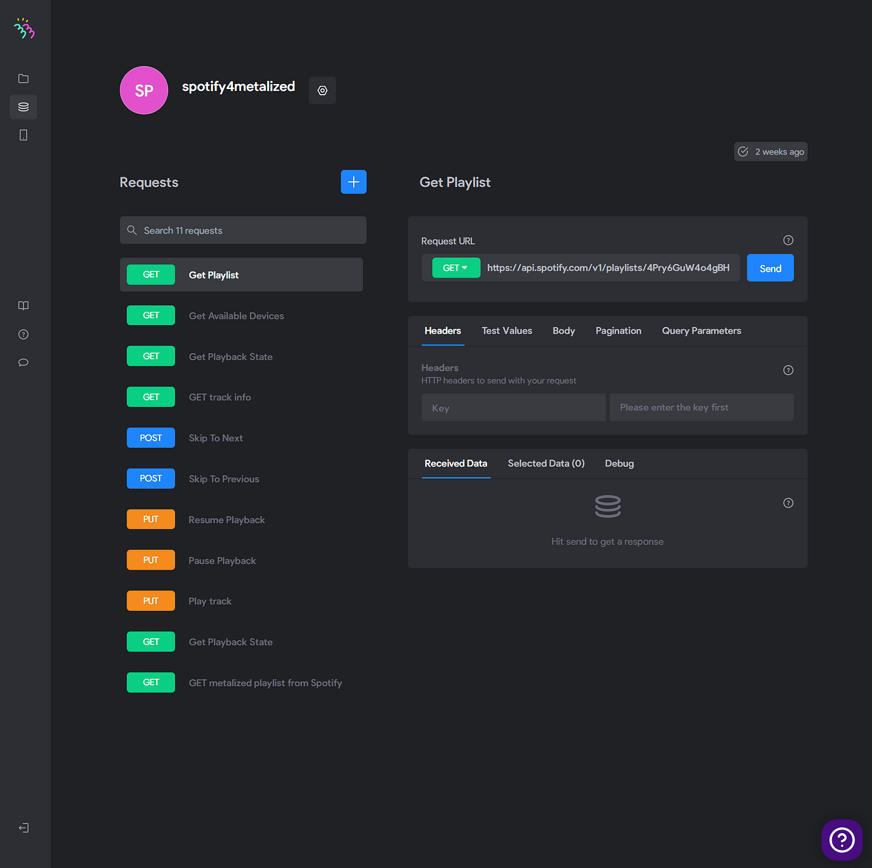
Task: Open the Resume Playback request
Action: [241, 519]
